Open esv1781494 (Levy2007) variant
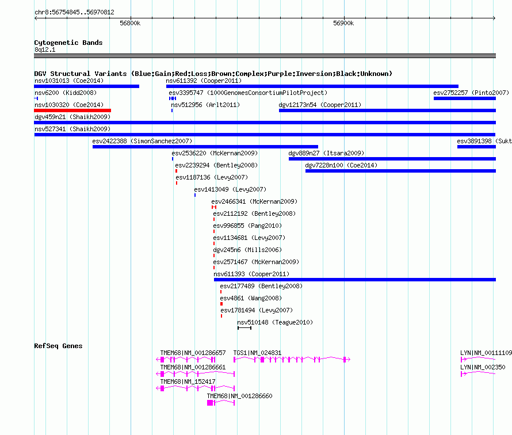The image size is (512, 435). point(257,310)
